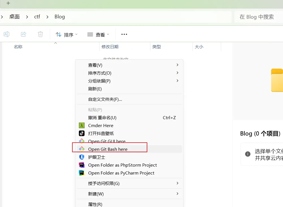
Task: Click the blue shield eye-protection icon
Action: pos(82,157)
